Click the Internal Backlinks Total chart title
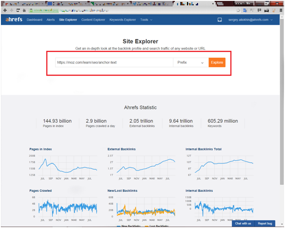285x228 pixels. tap(203, 149)
